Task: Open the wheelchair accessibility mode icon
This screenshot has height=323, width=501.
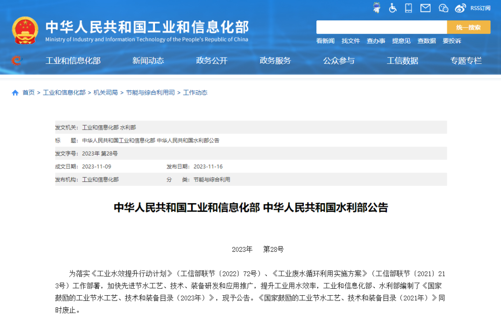Action: [x=392, y=8]
